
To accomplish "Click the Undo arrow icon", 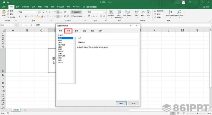I will pyautogui.click(x=8, y=2).
